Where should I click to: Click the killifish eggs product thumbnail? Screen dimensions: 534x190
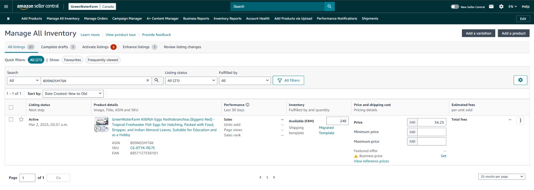(x=101, y=125)
